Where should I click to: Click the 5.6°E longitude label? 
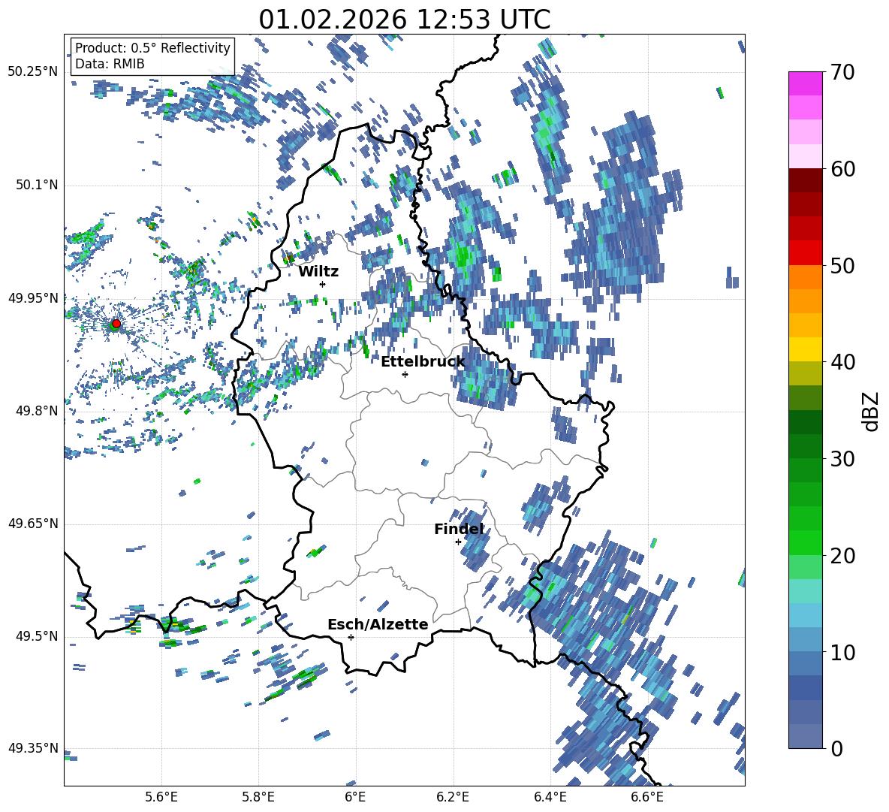pyautogui.click(x=161, y=797)
